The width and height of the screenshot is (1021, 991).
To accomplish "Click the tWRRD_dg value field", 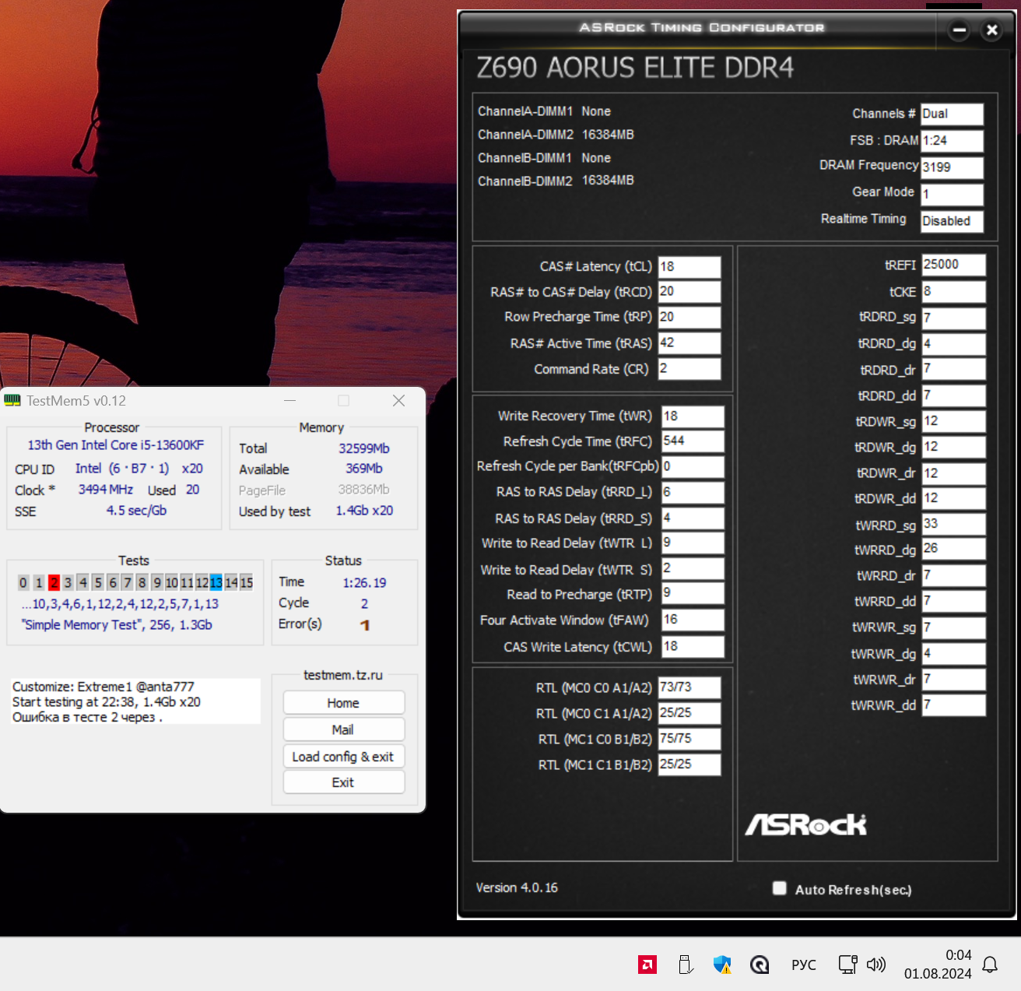I will click(x=954, y=550).
